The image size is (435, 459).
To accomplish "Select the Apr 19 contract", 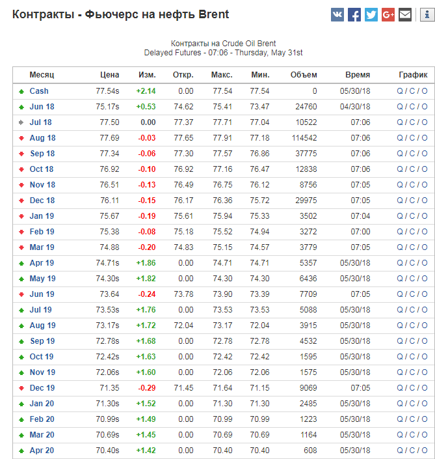I will 42,263.
